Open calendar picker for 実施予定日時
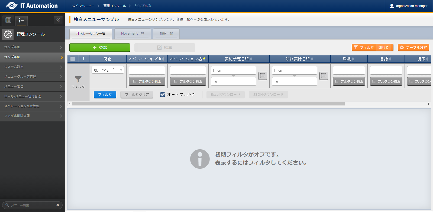433x212 pixels. coord(263,76)
